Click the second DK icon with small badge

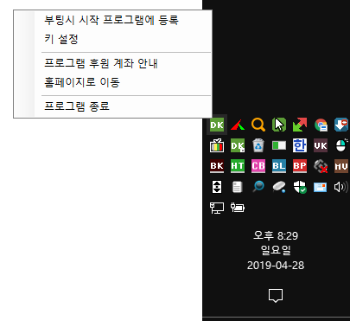[x=238, y=145]
